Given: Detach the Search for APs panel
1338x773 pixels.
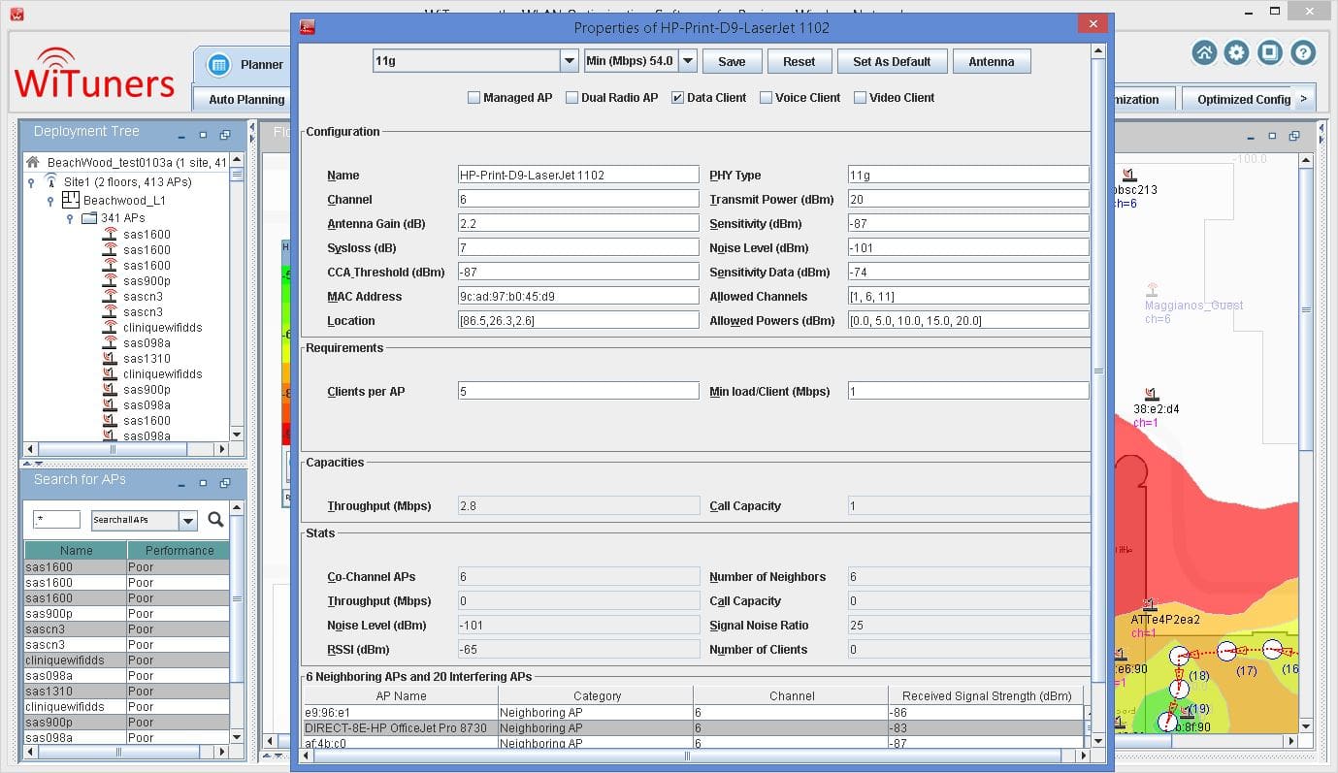Looking at the screenshot, I should coord(225,483).
